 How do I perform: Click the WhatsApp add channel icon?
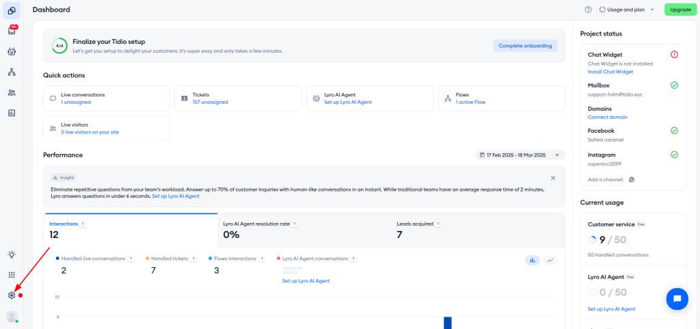click(631, 179)
